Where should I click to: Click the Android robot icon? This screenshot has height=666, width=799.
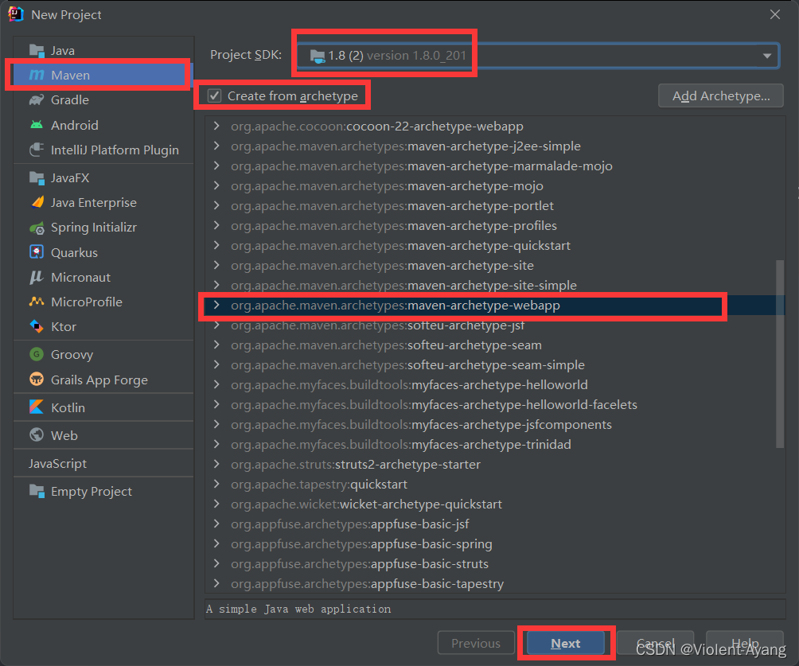click(37, 125)
